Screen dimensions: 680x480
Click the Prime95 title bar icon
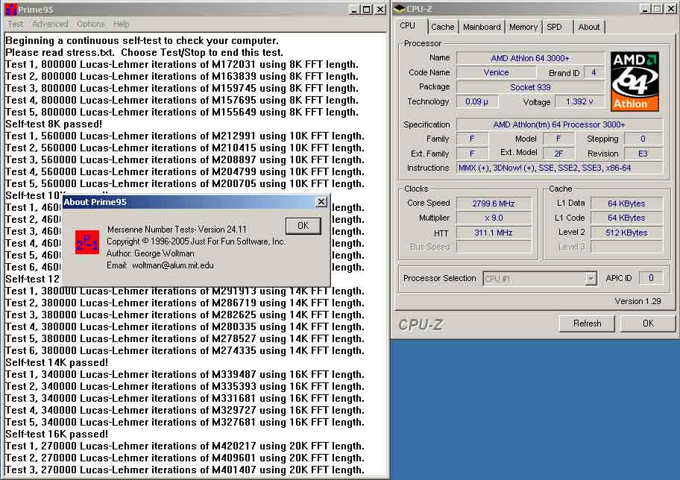click(11, 9)
